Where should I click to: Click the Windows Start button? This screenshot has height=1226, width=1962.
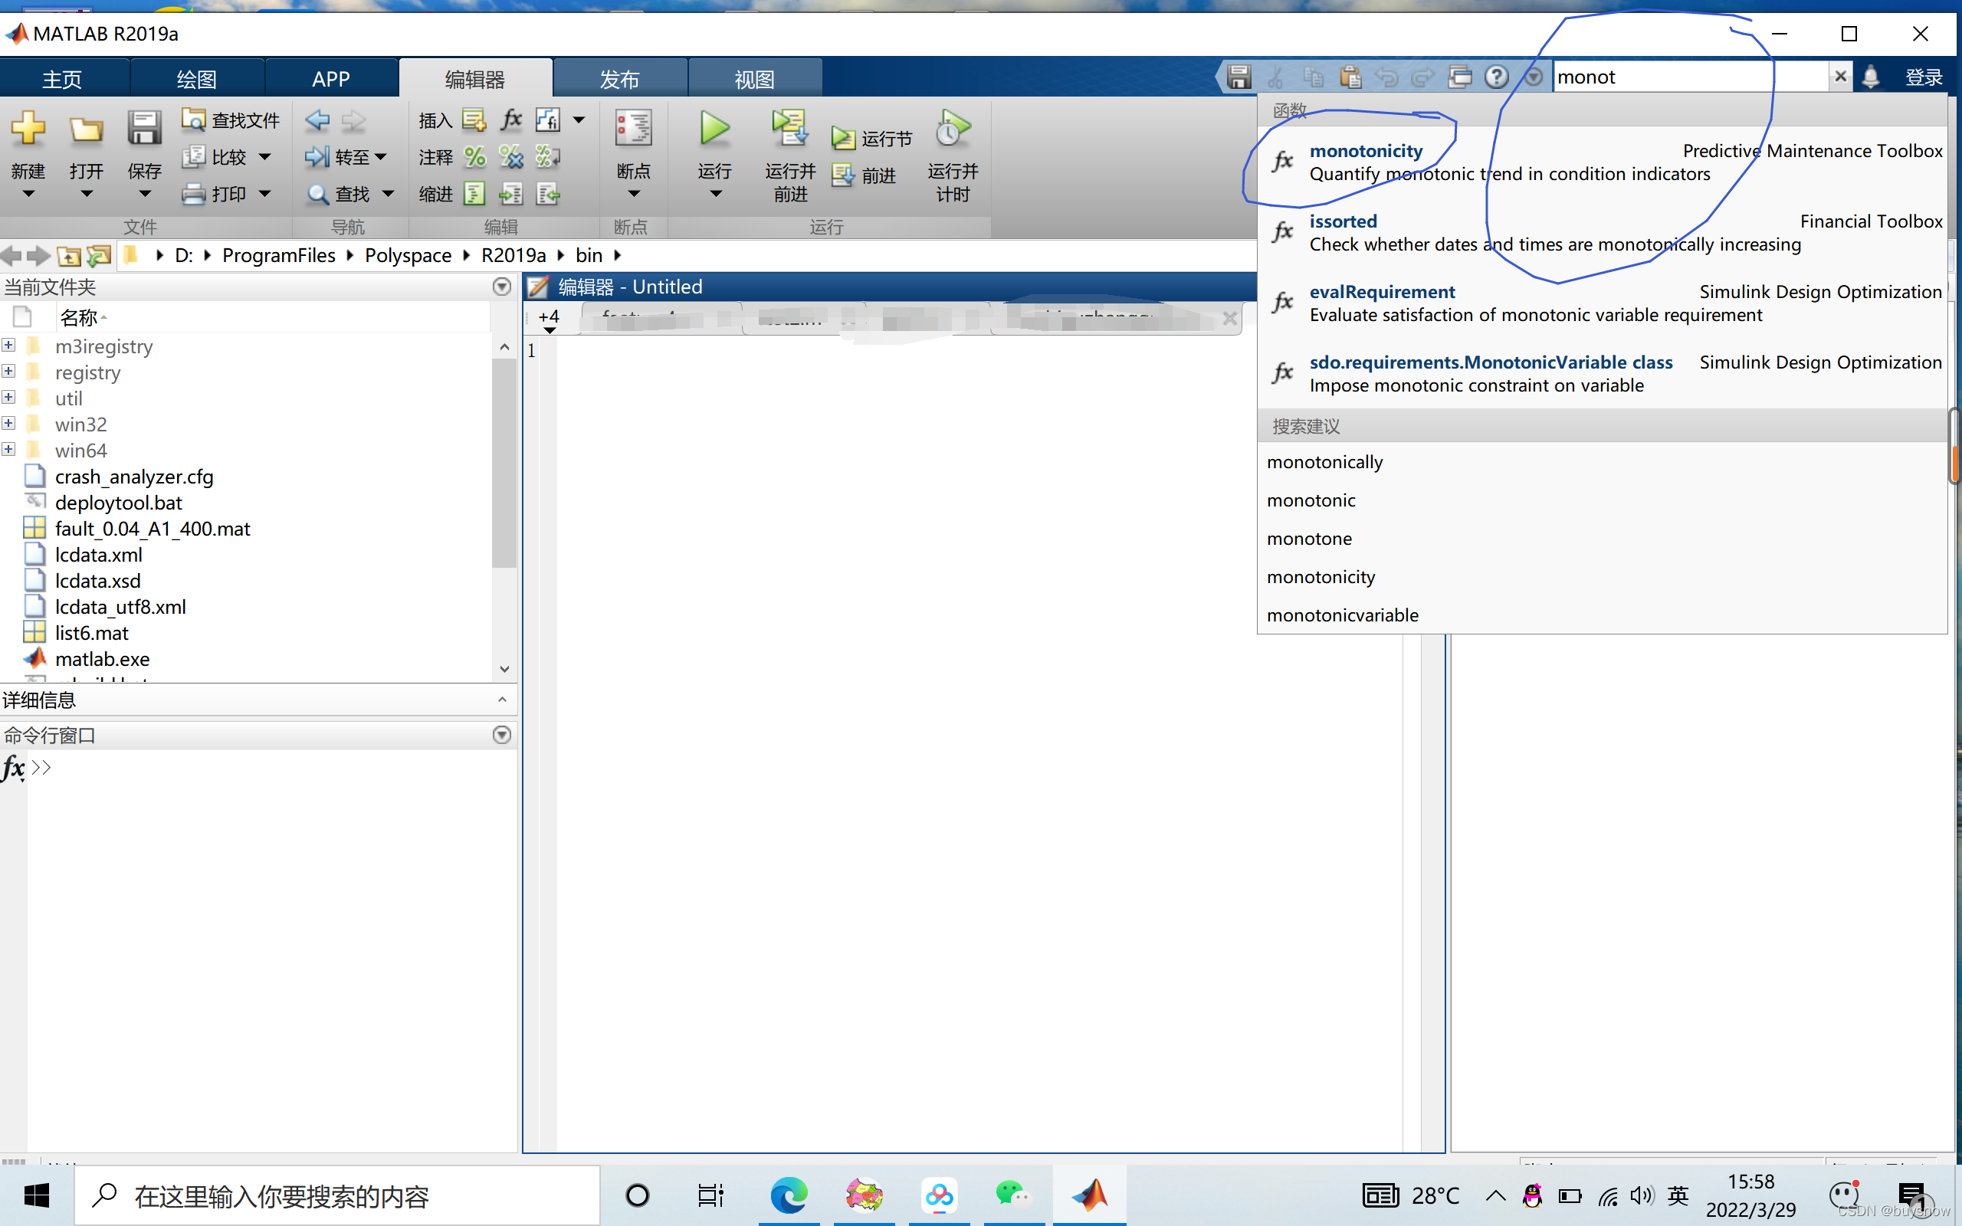pos(37,1195)
